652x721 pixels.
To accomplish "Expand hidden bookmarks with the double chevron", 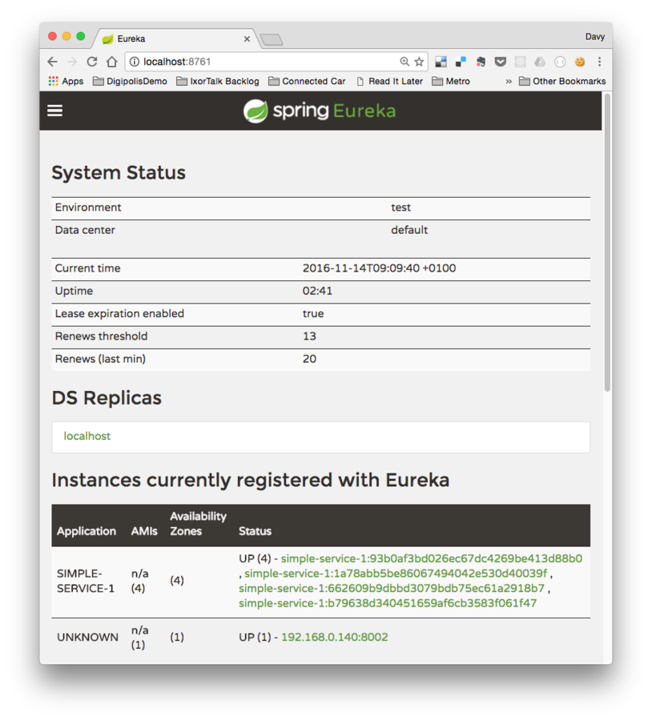I will point(509,82).
